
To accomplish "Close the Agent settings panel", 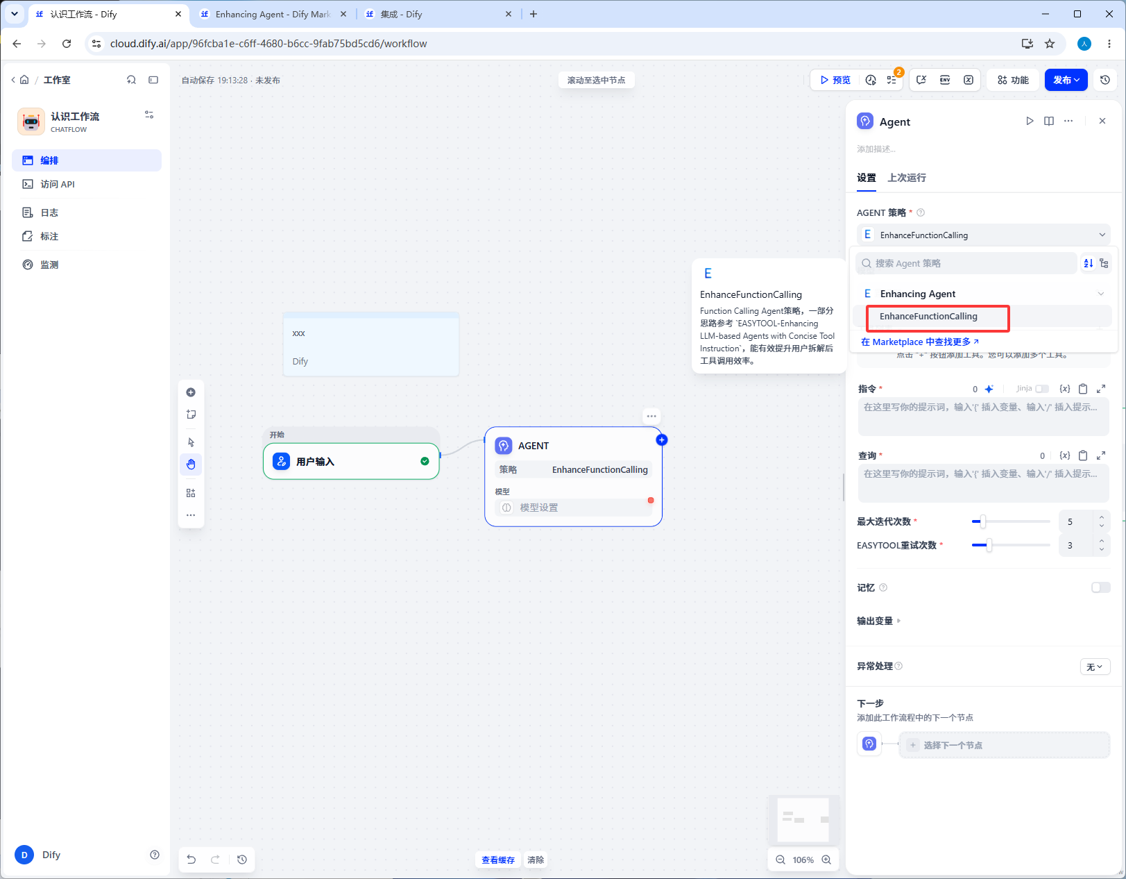I will pos(1102,121).
